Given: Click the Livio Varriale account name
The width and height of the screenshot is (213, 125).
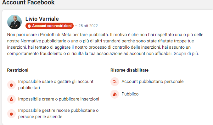Looking at the screenshot, I should point(42,19).
